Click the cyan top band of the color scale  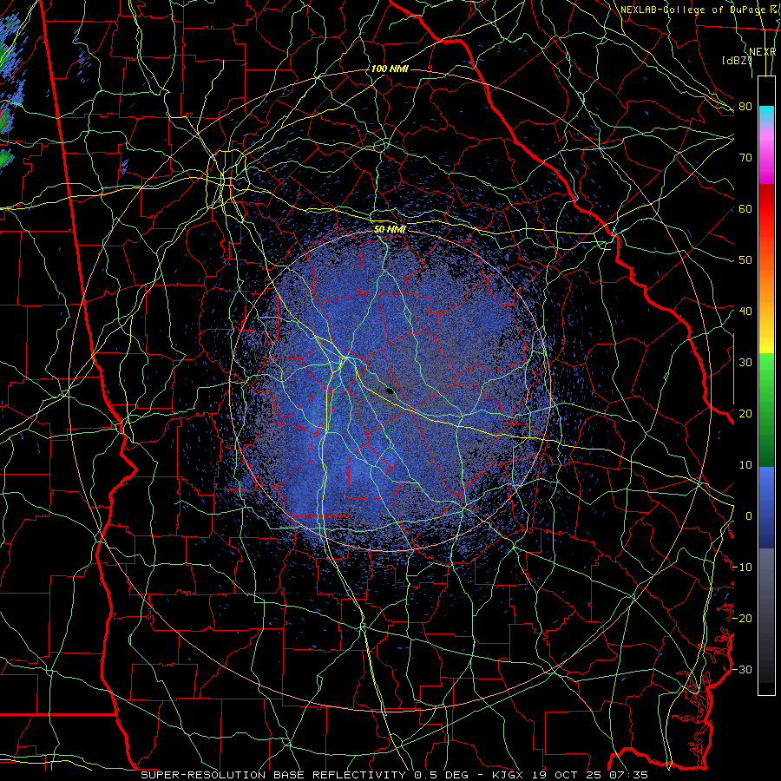click(766, 115)
